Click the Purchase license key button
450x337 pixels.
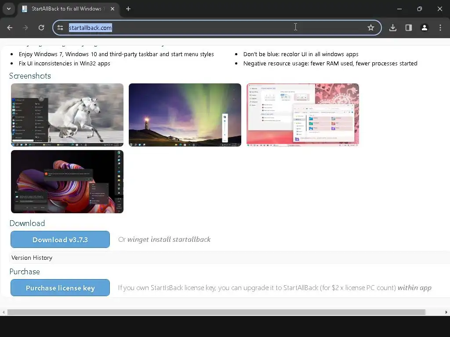60,287
